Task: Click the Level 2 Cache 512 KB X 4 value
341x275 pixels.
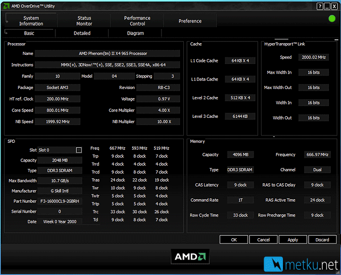Action: coord(240,98)
